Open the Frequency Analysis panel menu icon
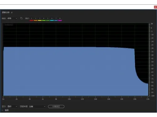This screenshot has width=157, height=117. 12,12
